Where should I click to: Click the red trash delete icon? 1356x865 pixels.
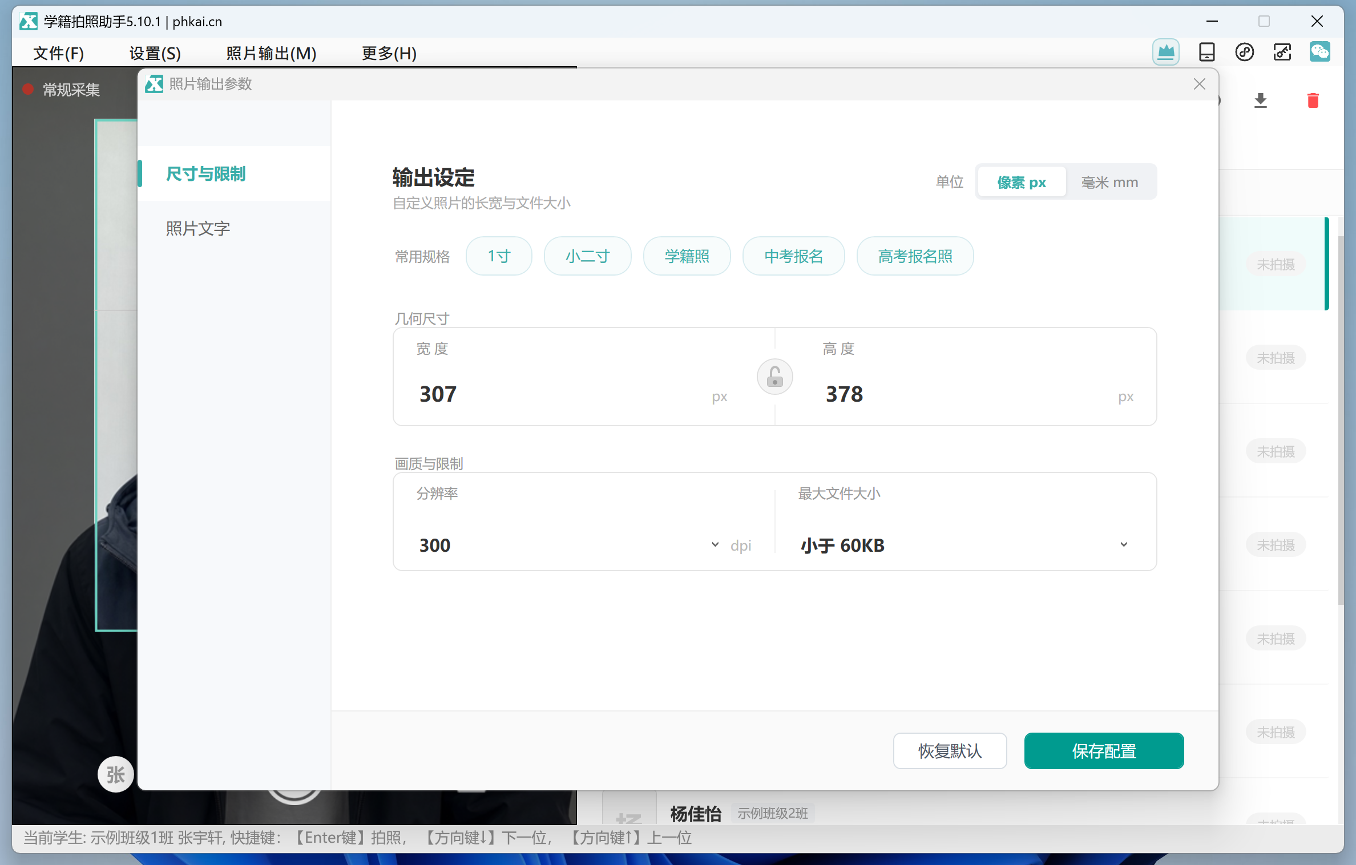point(1313,100)
